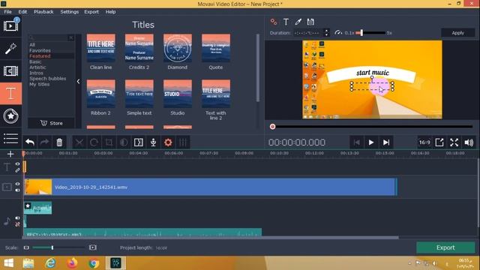
Task: Toggle title track visibility eye
Action: click(x=17, y=164)
